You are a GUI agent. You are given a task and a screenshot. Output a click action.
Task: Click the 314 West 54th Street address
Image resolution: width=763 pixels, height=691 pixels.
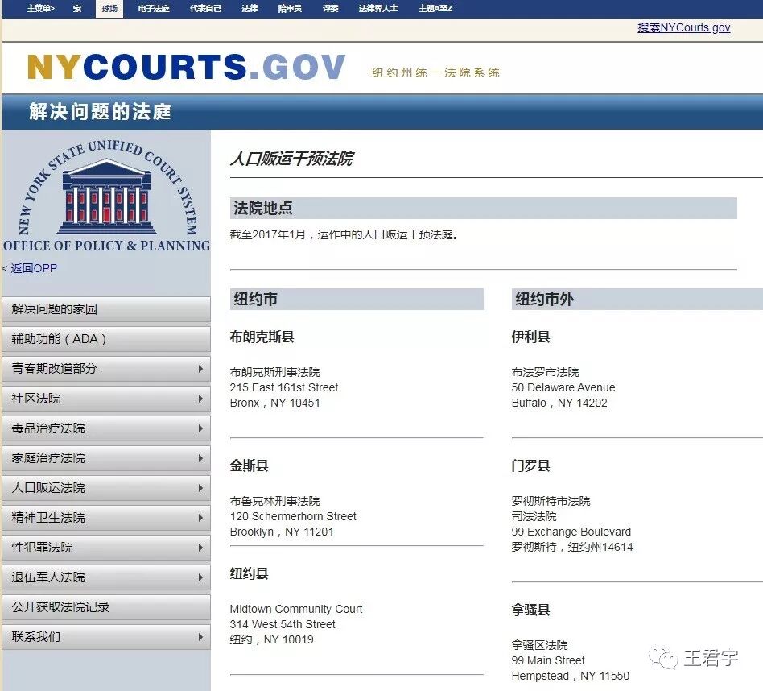click(x=283, y=624)
